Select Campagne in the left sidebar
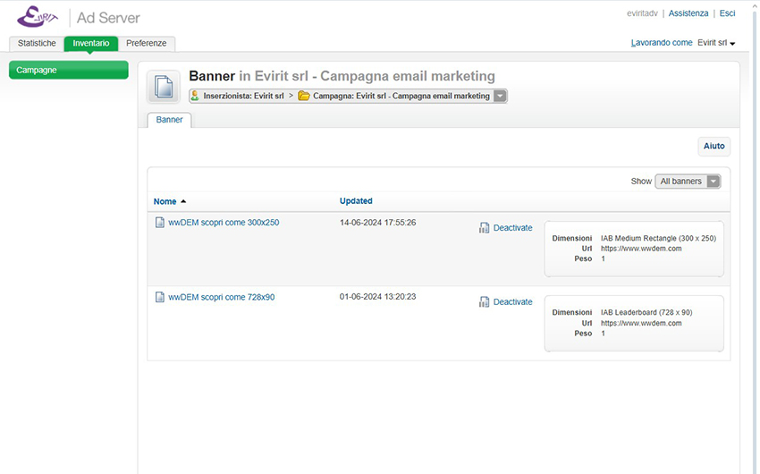The height and width of the screenshot is (474, 760). (68, 70)
